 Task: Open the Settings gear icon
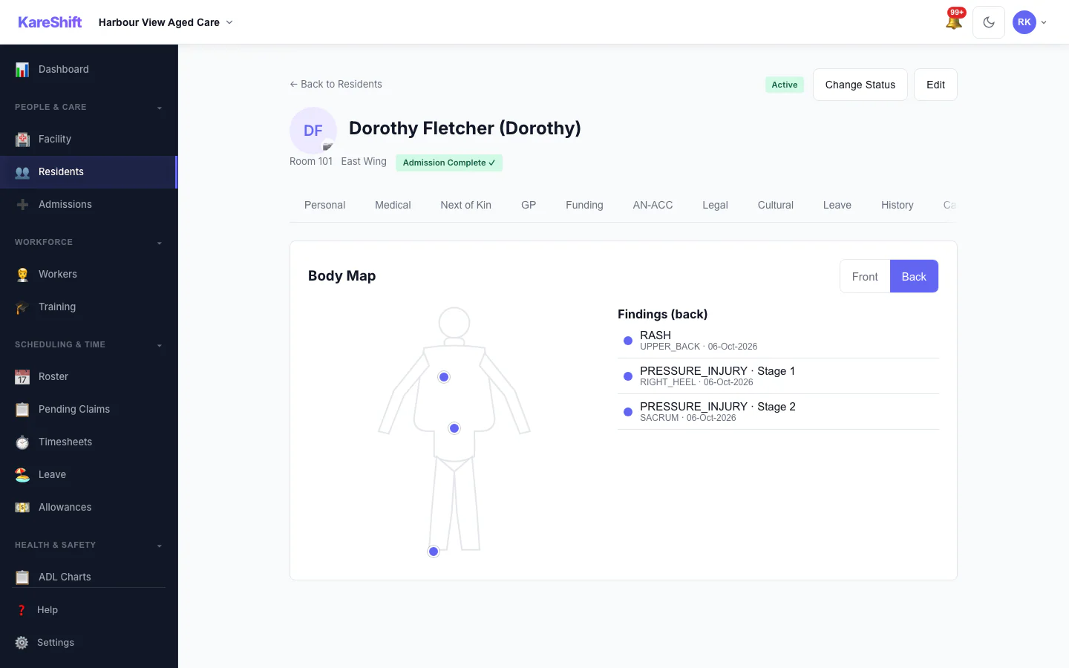coord(22,643)
